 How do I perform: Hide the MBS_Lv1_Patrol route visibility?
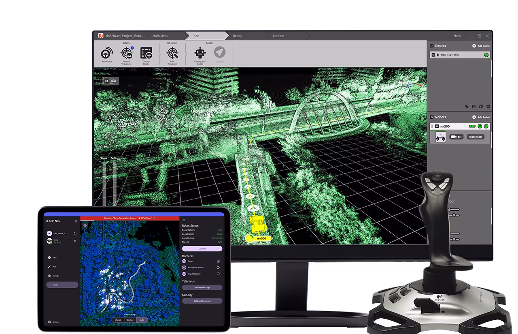click(434, 55)
